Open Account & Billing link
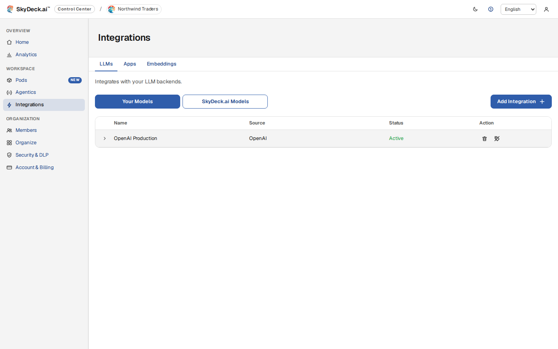Image resolution: width=558 pixels, height=349 pixels. pos(34,168)
